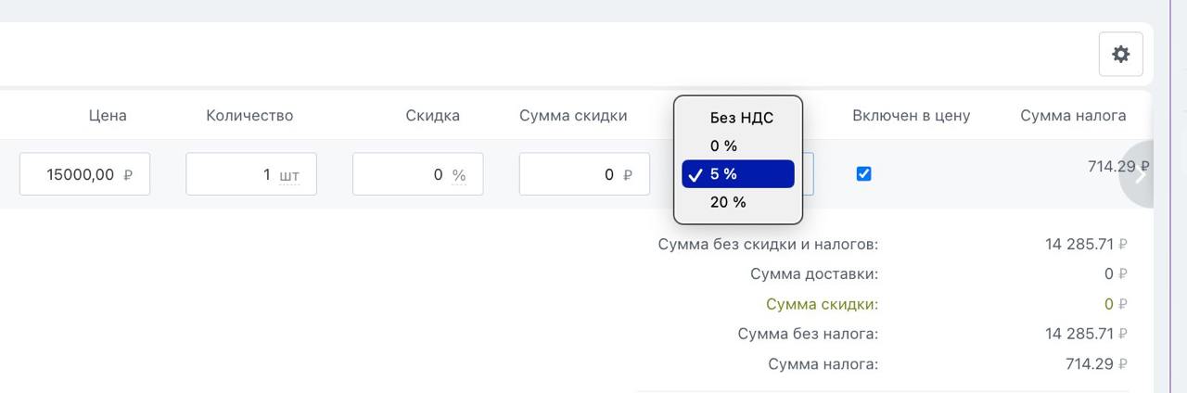Focus the quantity input field
Viewport: 1187px width, 393px height.
232,174
